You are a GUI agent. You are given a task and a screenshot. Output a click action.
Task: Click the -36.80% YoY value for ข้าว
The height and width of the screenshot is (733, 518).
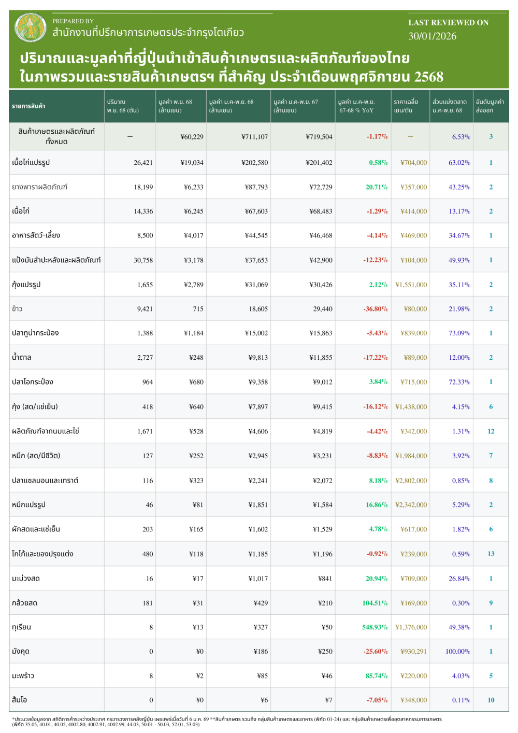375,309
